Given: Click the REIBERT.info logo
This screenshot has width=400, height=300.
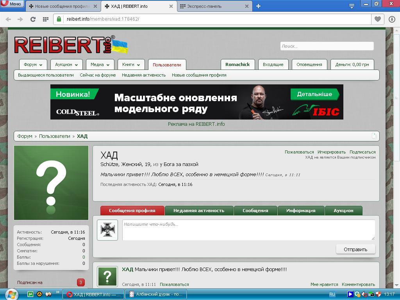Looking at the screenshot, I should tap(71, 45).
